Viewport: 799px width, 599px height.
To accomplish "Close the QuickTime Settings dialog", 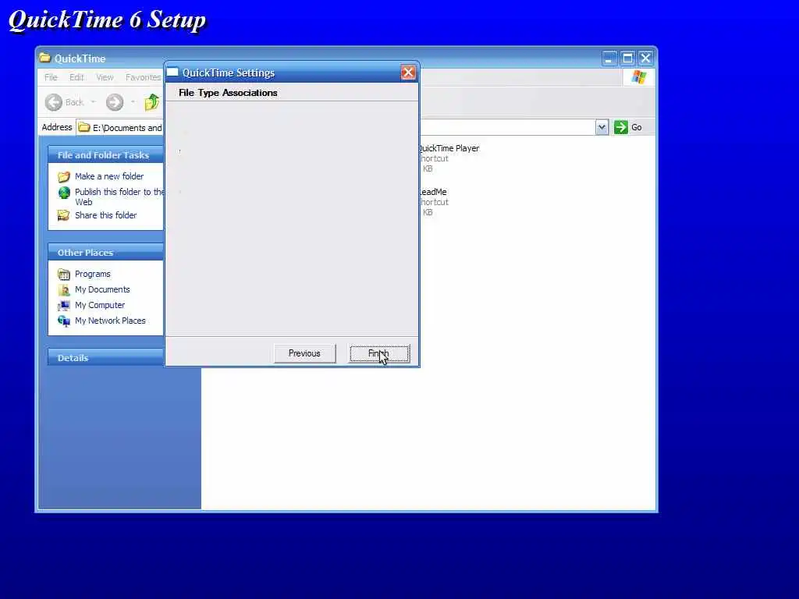I will pos(407,73).
